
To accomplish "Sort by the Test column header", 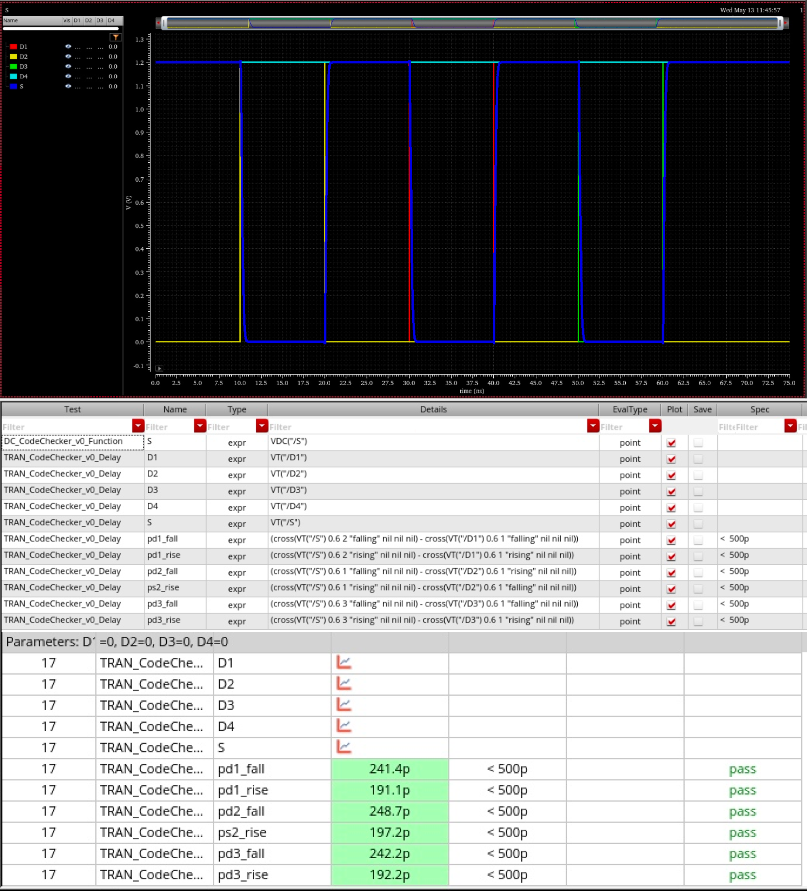I will tap(73, 409).
